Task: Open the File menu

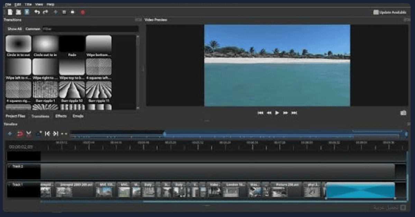Action: point(8,4)
